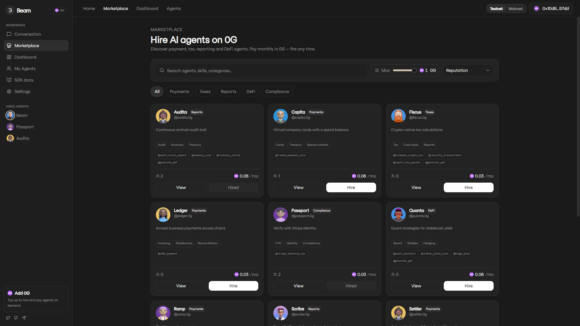View the Fiscus agent details
The image size is (580, 326).
click(x=416, y=187)
